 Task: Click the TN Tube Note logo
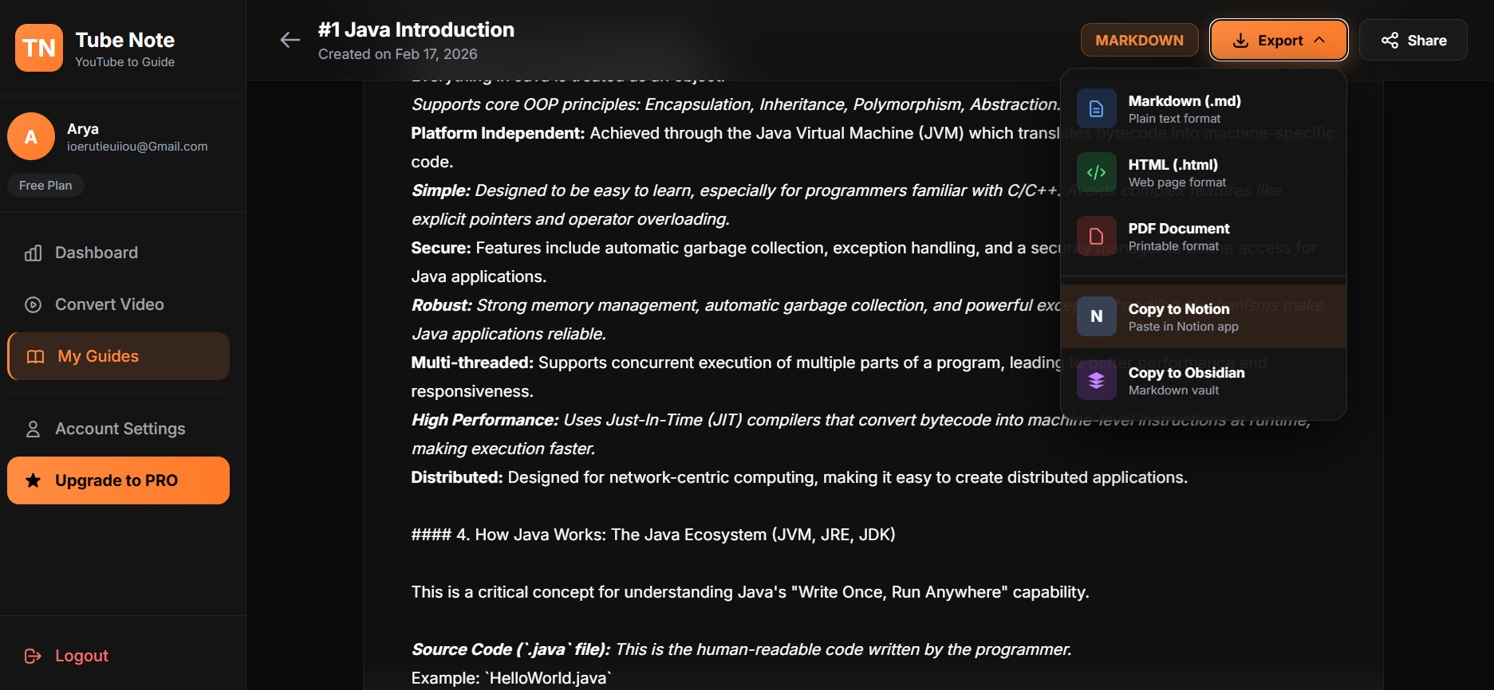tap(39, 48)
